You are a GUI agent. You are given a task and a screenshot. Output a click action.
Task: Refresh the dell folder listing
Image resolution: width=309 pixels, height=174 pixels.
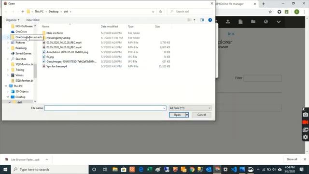160,12
